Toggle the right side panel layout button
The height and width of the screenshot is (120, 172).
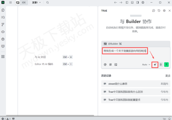click(138, 2)
